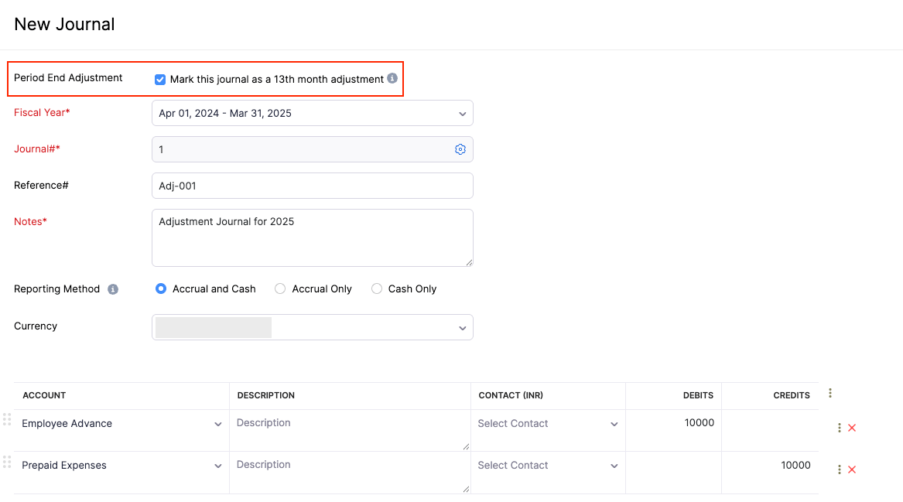This screenshot has width=903, height=502.
Task: Choose Accrual and Cash reporting method
Action: [161, 289]
